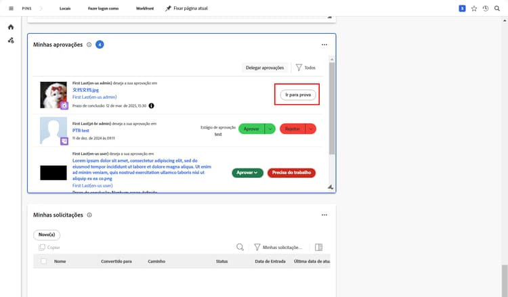This screenshot has width=508, height=297.
Task: Click green Aprovar for PTB test
Action: [x=251, y=129]
